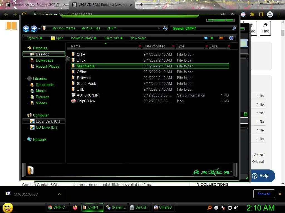Open Downloads in navigation pane
The width and height of the screenshot is (285, 213).
coord(45,60)
